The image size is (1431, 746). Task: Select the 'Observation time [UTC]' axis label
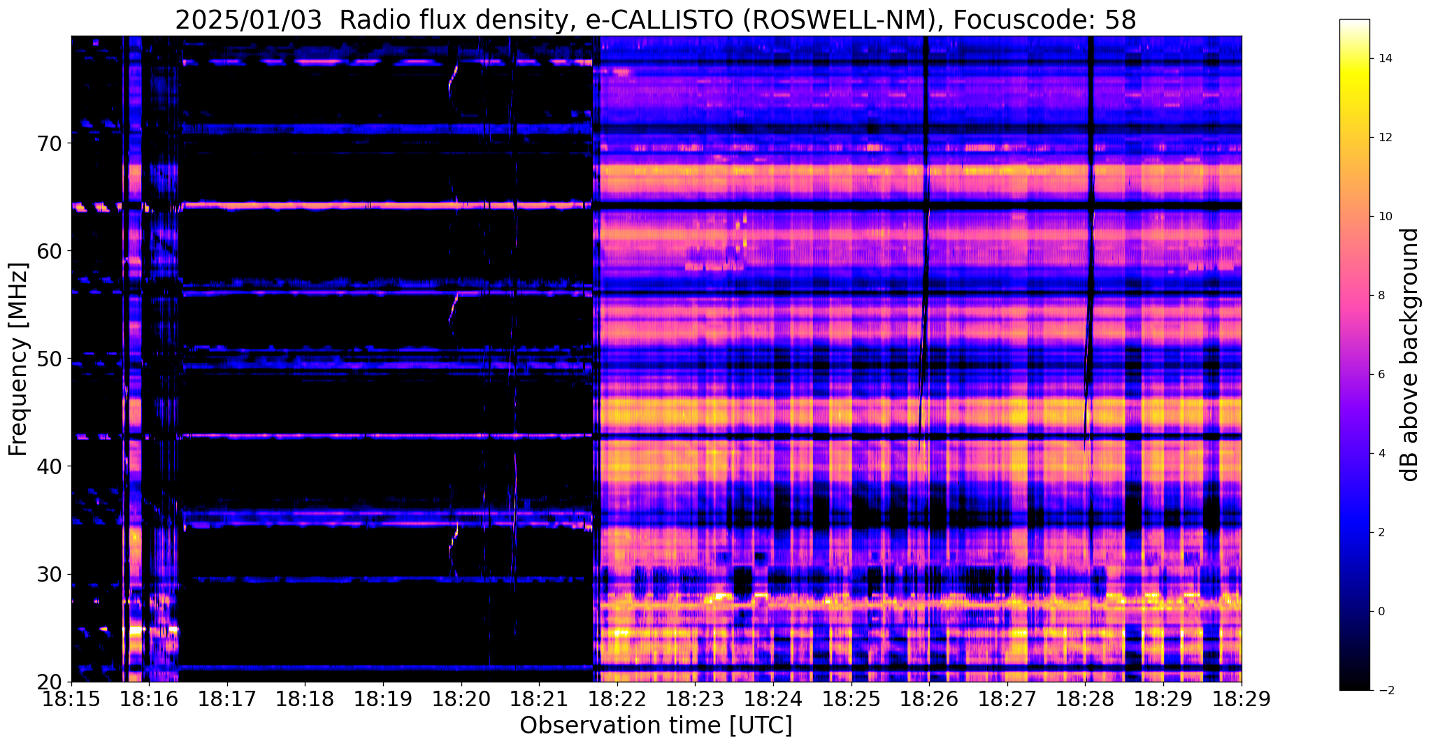[x=656, y=726]
